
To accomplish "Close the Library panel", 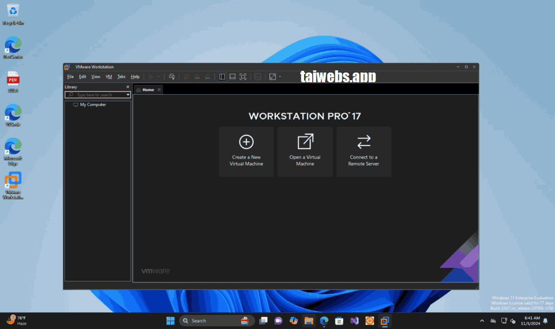I will click(x=128, y=87).
